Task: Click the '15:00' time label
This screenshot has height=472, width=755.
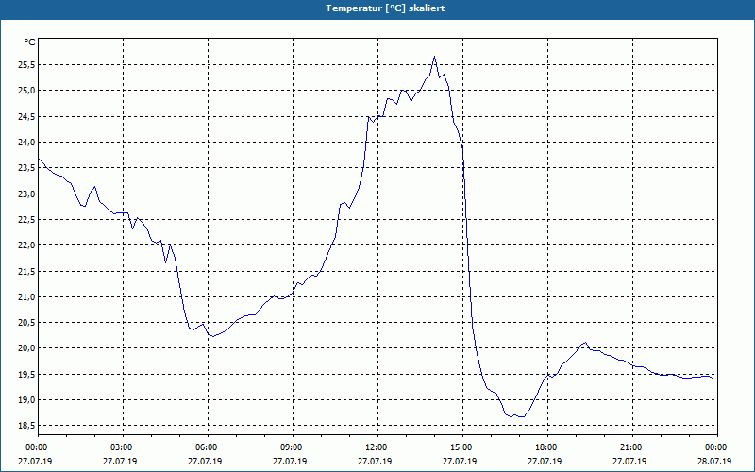Action: pos(462,447)
